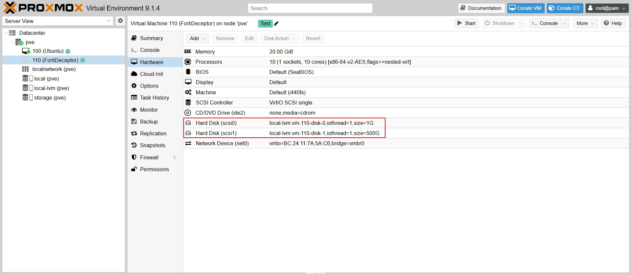Open the Task History tab

tap(155, 98)
